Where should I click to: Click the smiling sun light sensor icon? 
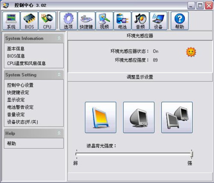click(191, 52)
